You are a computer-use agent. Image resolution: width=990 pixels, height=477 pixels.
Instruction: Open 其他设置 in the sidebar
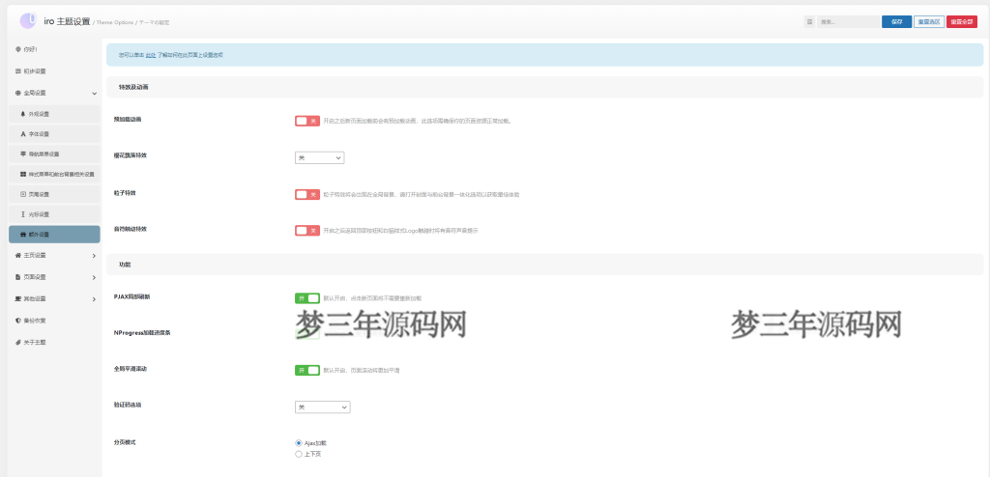55,298
